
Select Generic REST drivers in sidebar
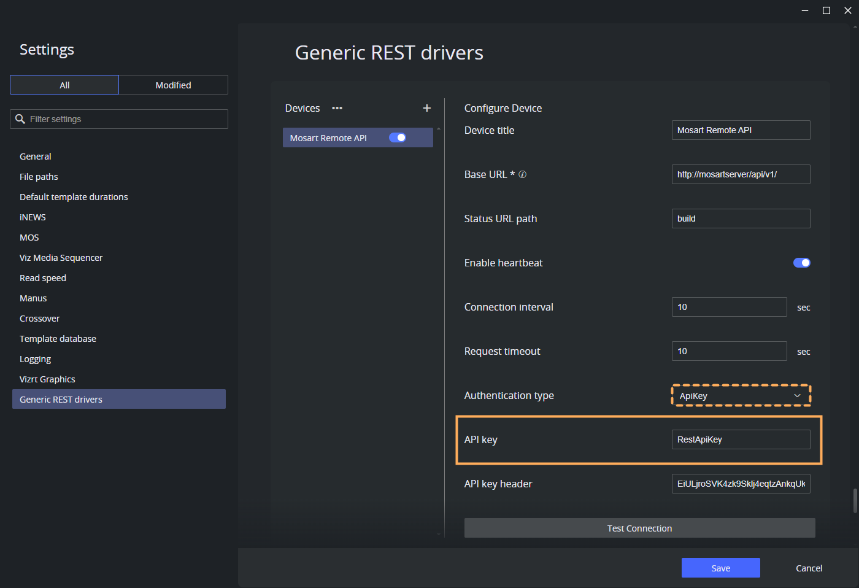click(119, 399)
